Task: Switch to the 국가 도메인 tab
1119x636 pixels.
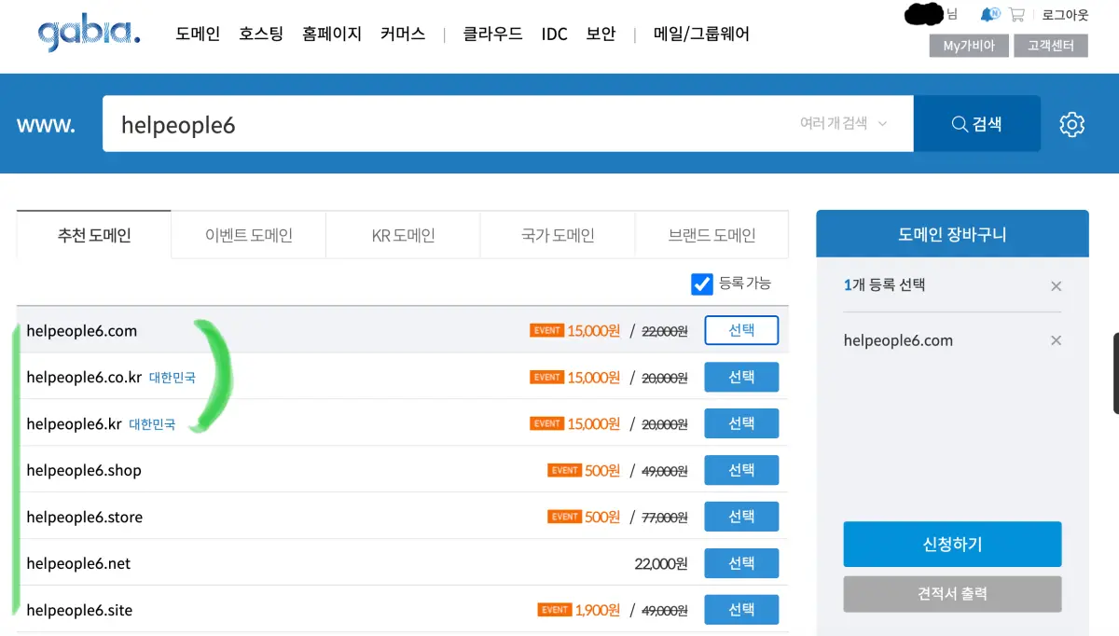Action: pos(558,235)
